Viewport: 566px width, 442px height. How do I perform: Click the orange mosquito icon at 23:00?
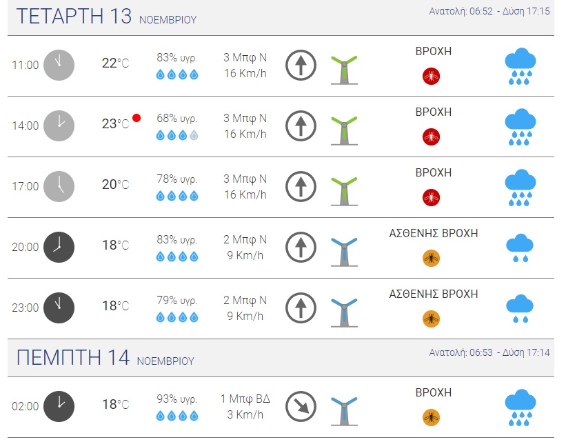431,319
